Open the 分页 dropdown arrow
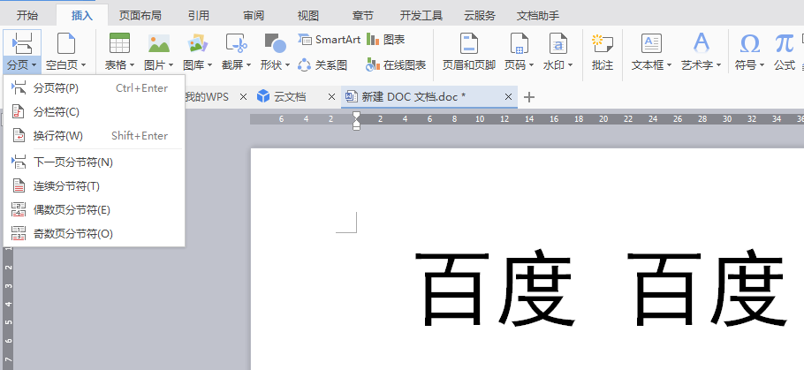 [x=34, y=65]
